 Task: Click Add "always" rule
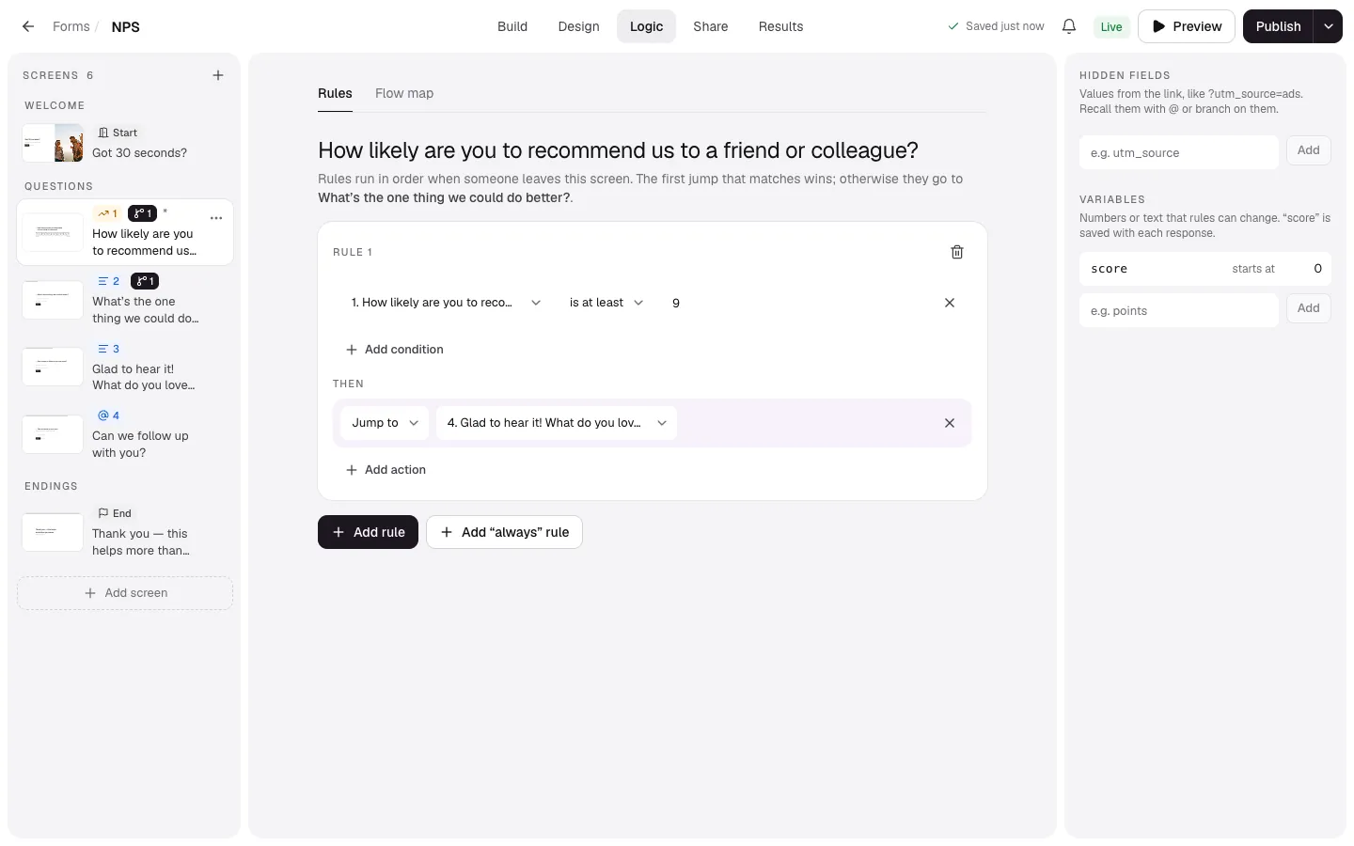(504, 532)
